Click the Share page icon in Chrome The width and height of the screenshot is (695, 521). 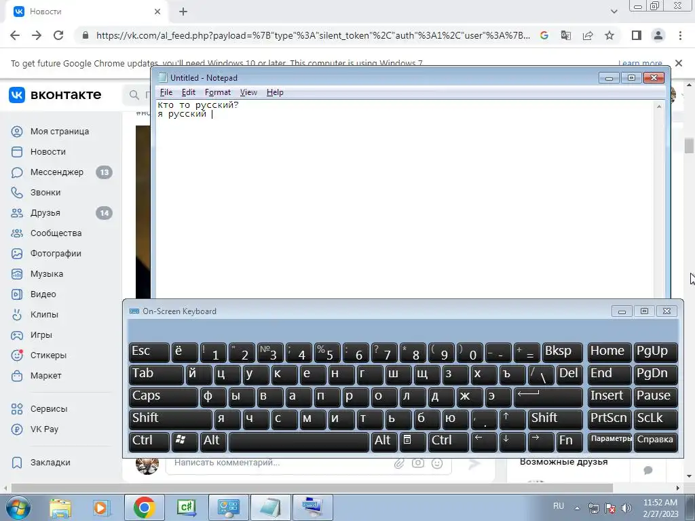(x=588, y=35)
